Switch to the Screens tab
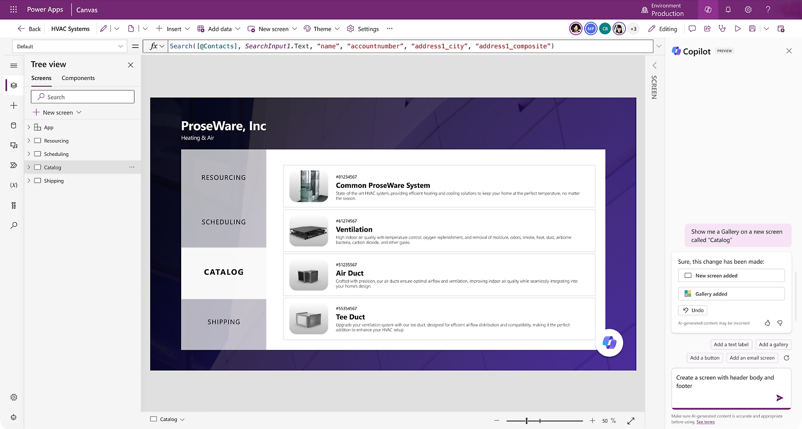 click(x=41, y=78)
